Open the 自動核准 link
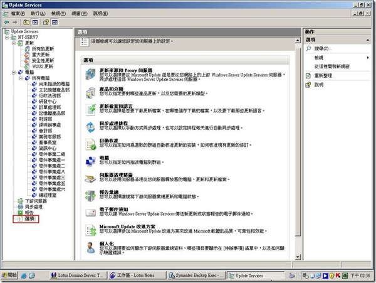376x283 pixels. (x=109, y=141)
